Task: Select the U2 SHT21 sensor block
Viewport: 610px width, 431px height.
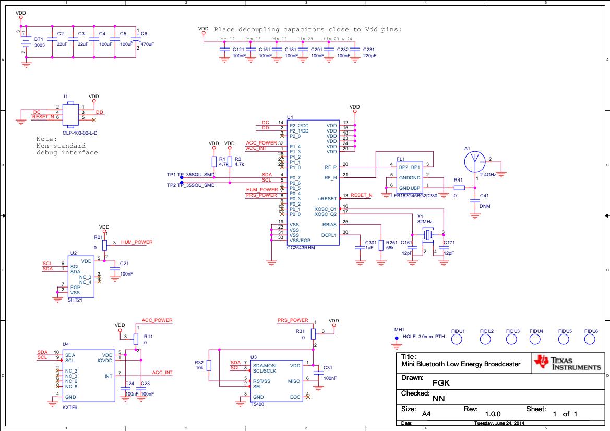Action: 81,277
